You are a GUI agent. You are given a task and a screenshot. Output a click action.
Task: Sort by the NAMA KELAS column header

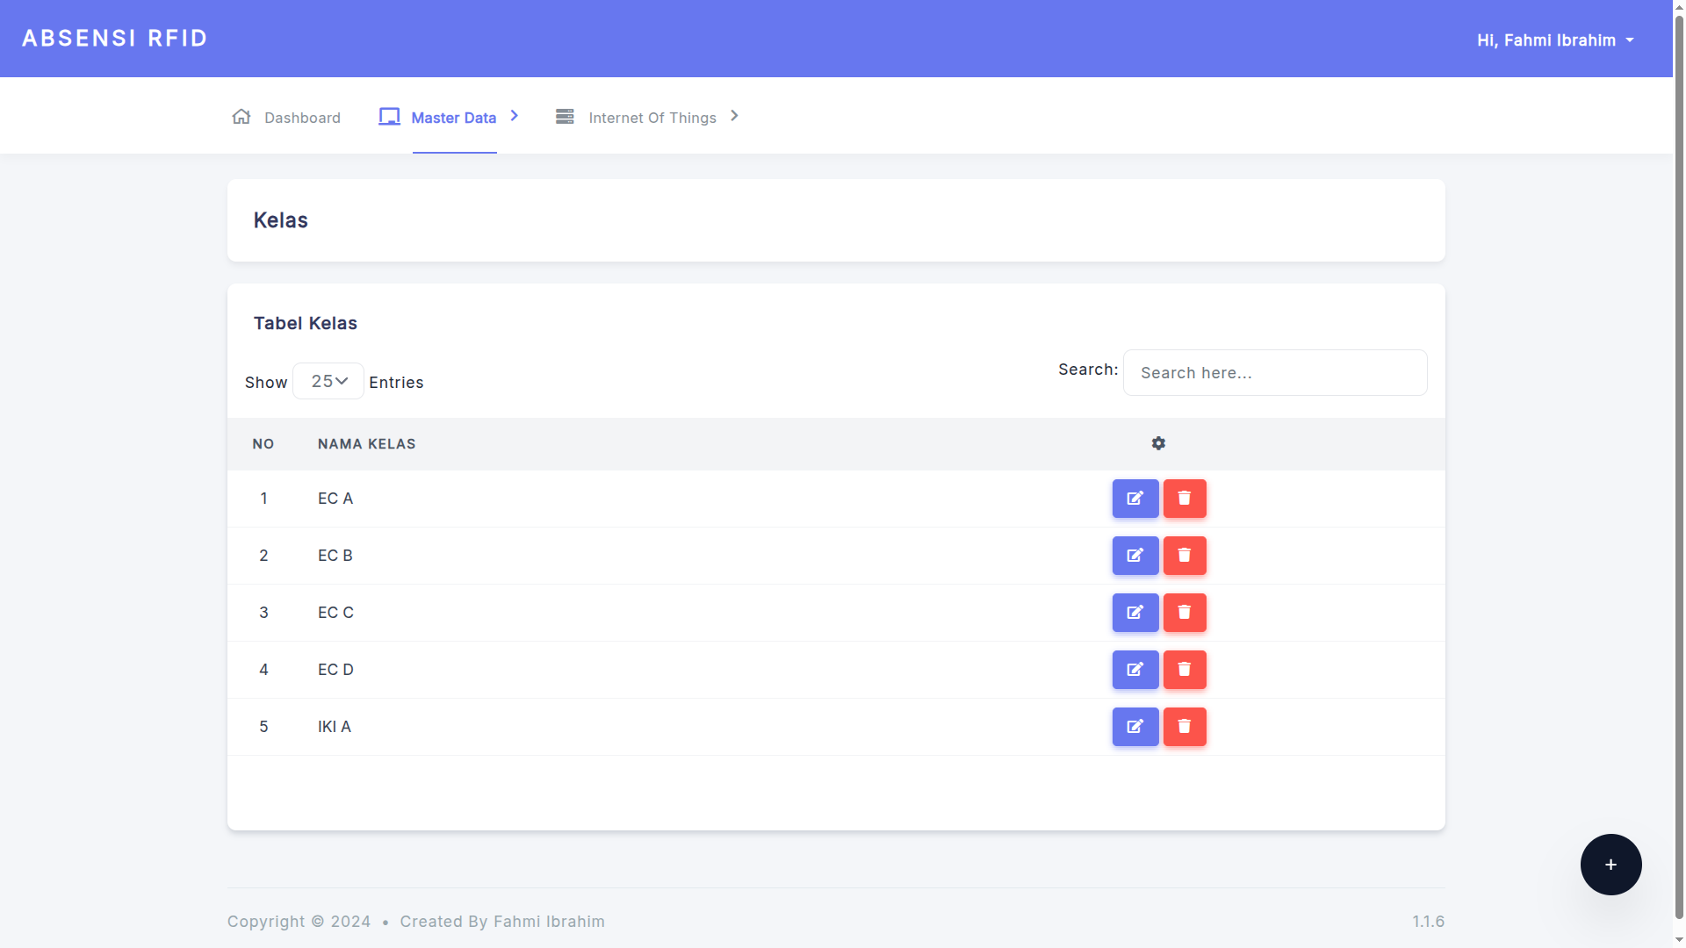coord(366,444)
